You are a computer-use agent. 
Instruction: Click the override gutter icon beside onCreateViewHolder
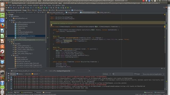(x=48, y=38)
